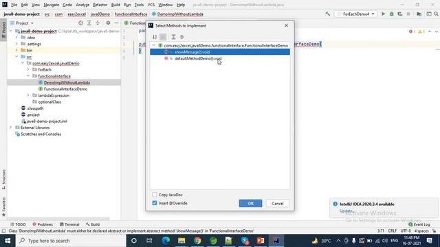The height and width of the screenshot is (247, 440).
Task: Click the UTF-8 encoding indicator
Action: 406,231
